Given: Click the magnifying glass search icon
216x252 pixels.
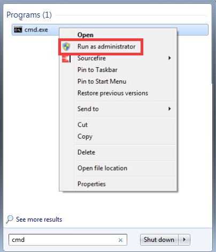Looking at the screenshot, I should (10, 220).
